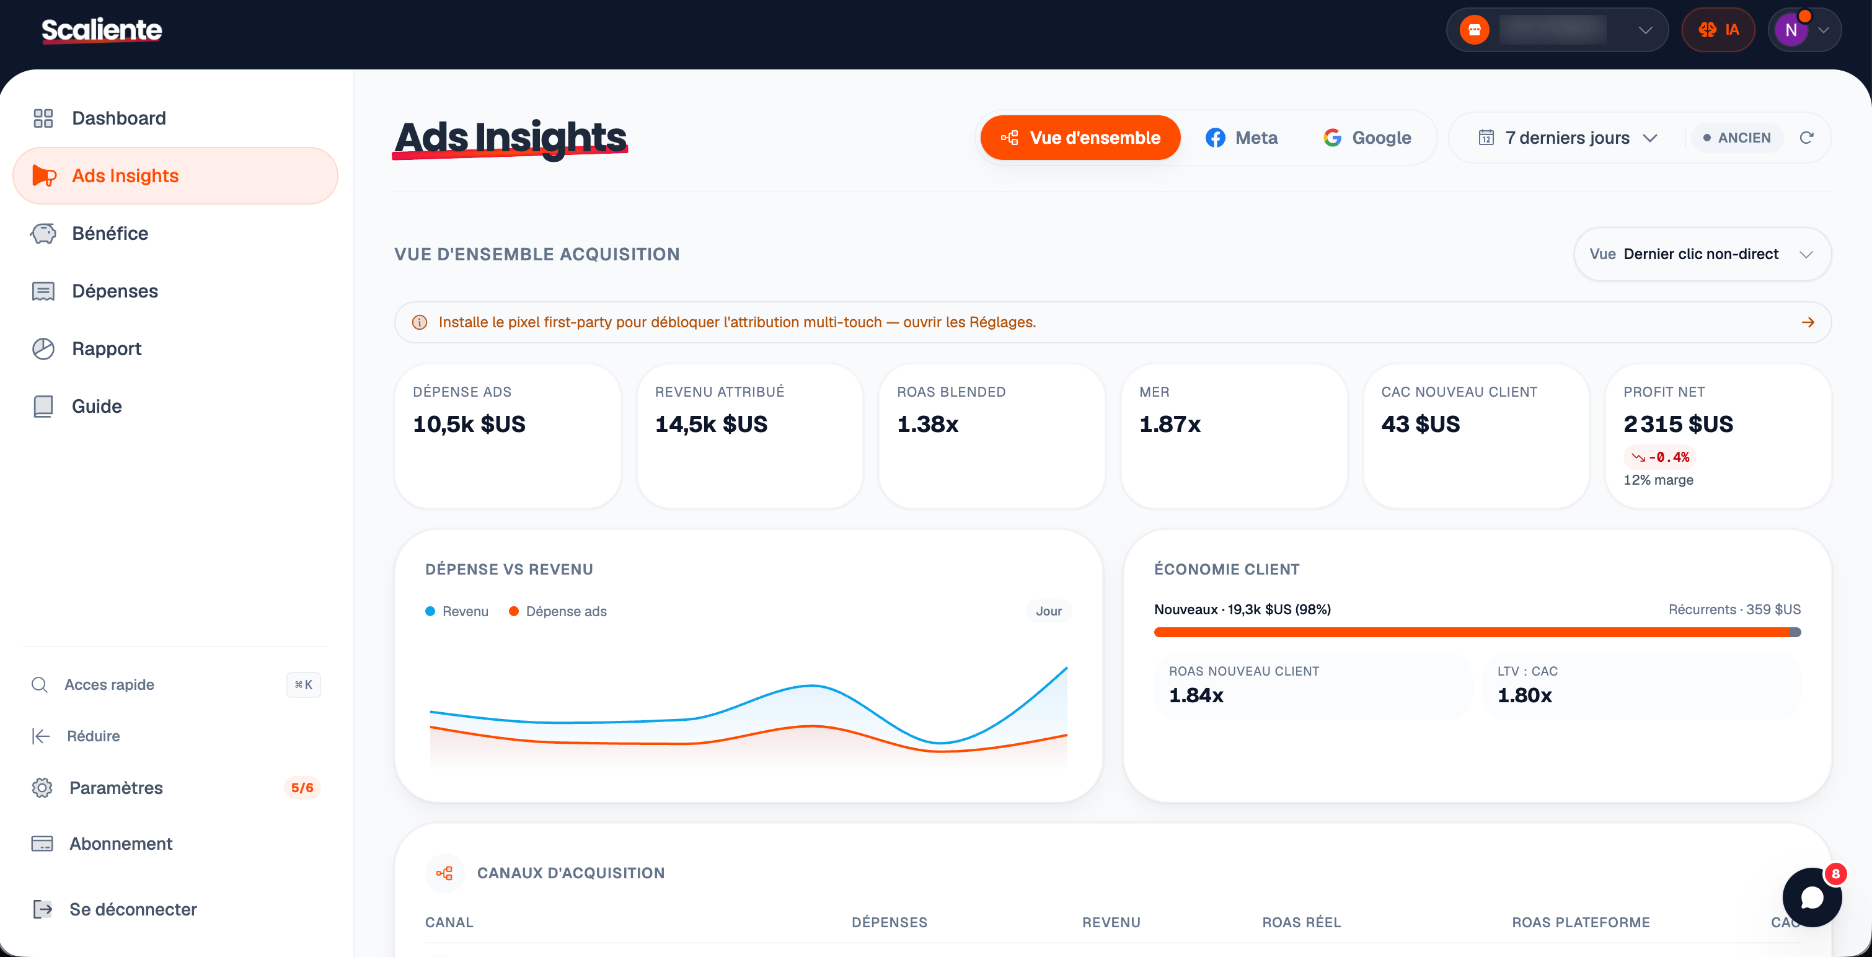Image resolution: width=1872 pixels, height=957 pixels.
Task: Click the ROAS BLENDED value 1.38x
Action: coord(927,423)
